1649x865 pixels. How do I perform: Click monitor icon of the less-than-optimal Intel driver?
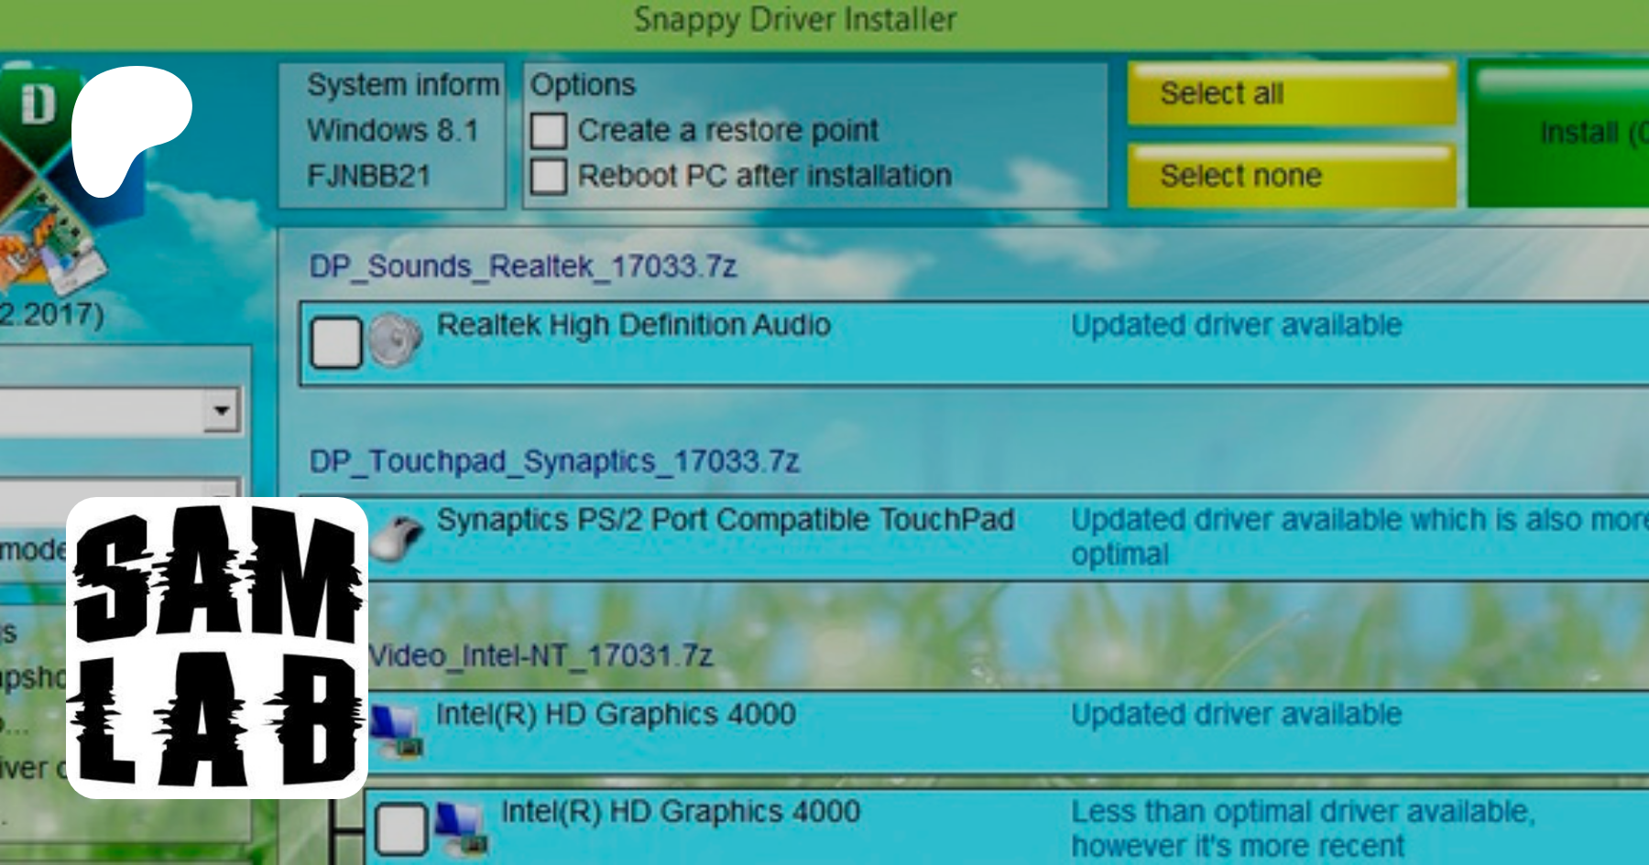(x=461, y=828)
